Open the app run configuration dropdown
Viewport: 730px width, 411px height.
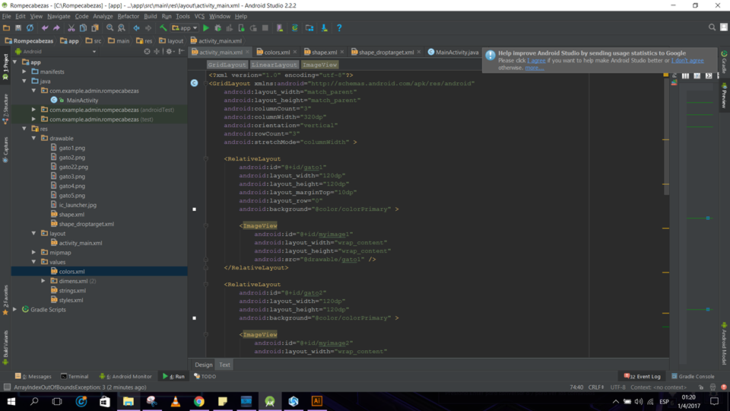pyautogui.click(x=185, y=28)
